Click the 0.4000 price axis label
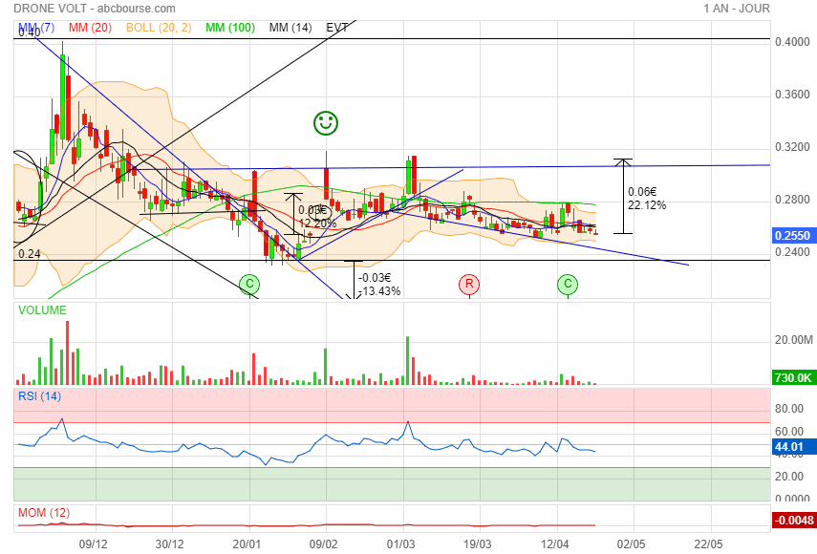Image resolution: width=817 pixels, height=554 pixels. coord(792,42)
